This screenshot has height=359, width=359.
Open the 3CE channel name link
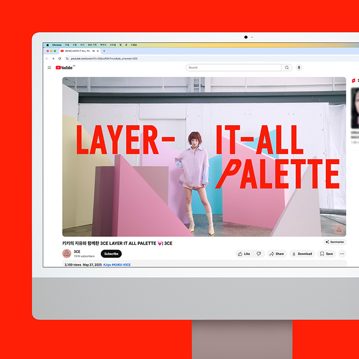coord(77,251)
